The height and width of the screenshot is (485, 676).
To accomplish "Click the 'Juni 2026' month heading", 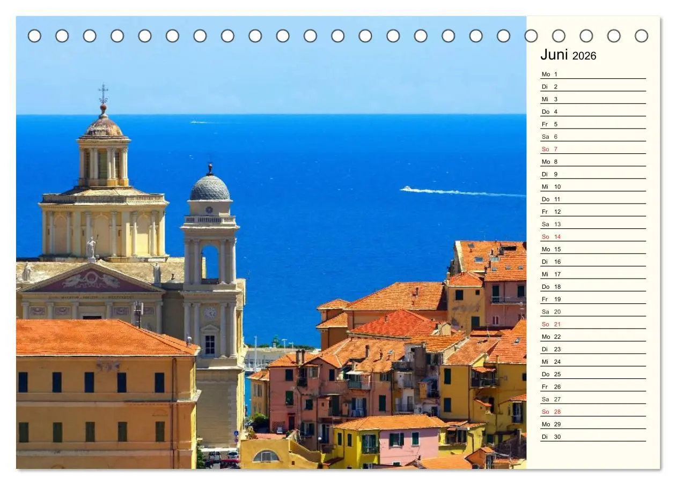I will (x=568, y=55).
